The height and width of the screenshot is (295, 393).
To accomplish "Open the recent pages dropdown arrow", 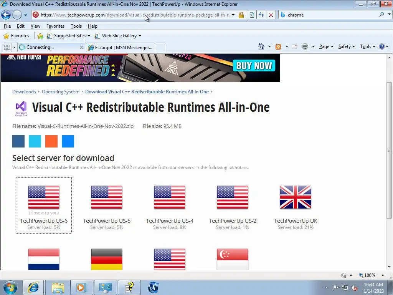I will pos(26,15).
